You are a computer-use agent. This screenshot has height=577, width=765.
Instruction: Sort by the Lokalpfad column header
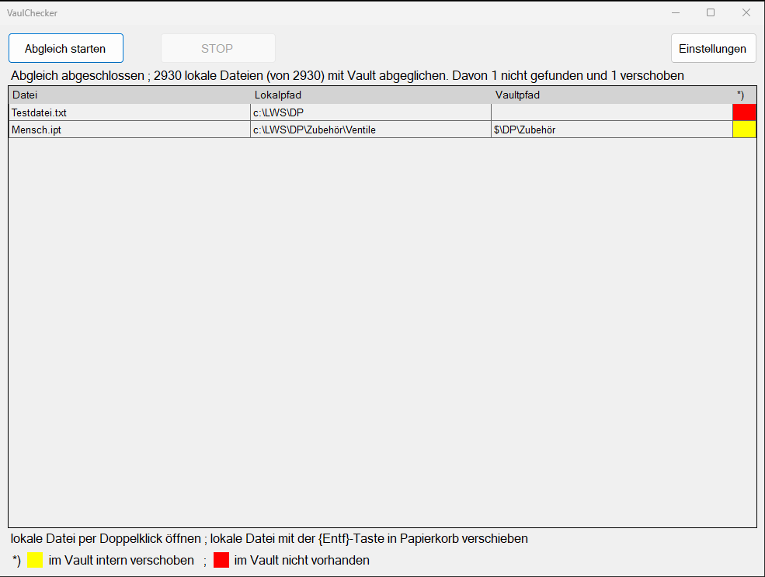tap(370, 95)
